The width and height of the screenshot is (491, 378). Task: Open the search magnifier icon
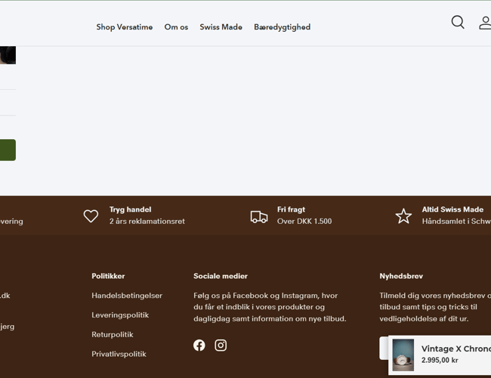click(458, 22)
